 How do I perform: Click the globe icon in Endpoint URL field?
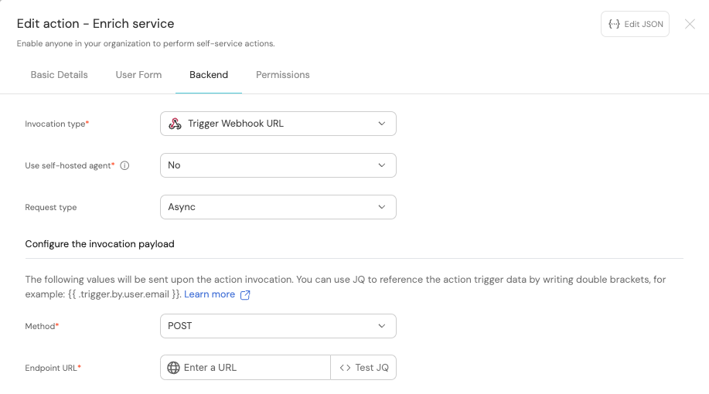coord(173,368)
